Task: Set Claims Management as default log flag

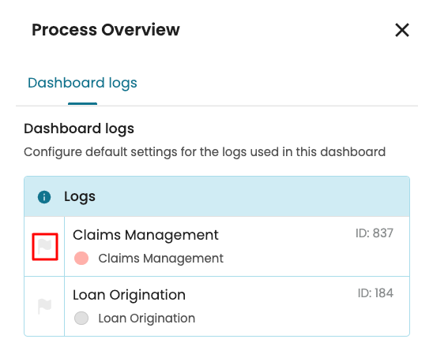Action: tap(45, 247)
